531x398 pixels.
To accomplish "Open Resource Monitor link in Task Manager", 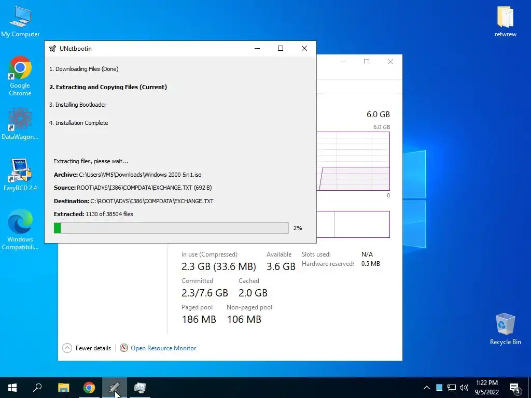I will point(163,348).
